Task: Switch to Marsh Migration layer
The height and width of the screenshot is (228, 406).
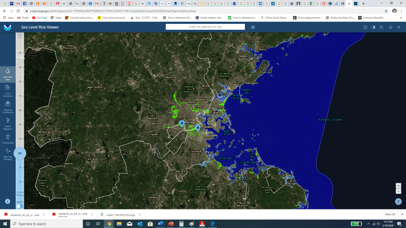Action: click(x=8, y=123)
